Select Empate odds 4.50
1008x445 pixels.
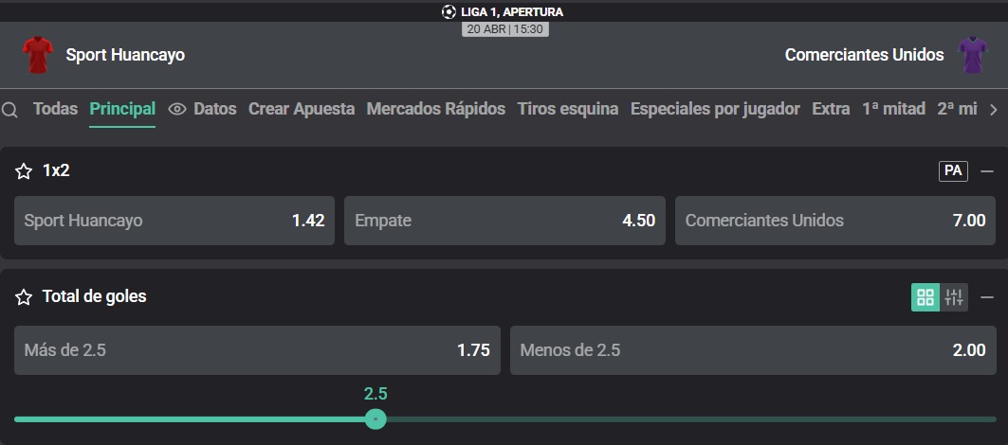[504, 221]
